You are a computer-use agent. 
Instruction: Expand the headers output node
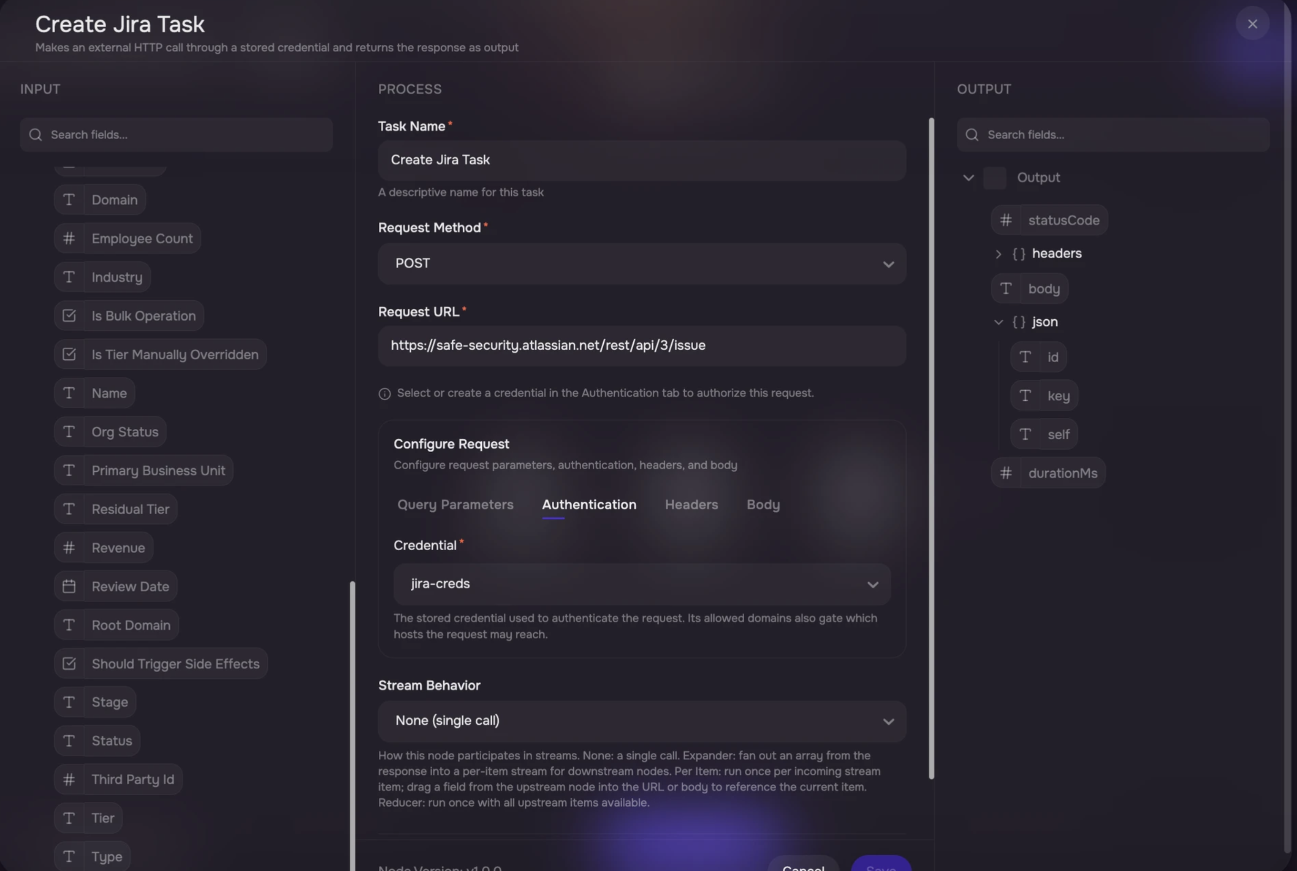(x=998, y=254)
